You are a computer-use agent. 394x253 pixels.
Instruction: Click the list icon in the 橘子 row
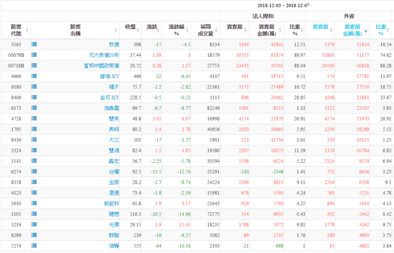click(34, 87)
